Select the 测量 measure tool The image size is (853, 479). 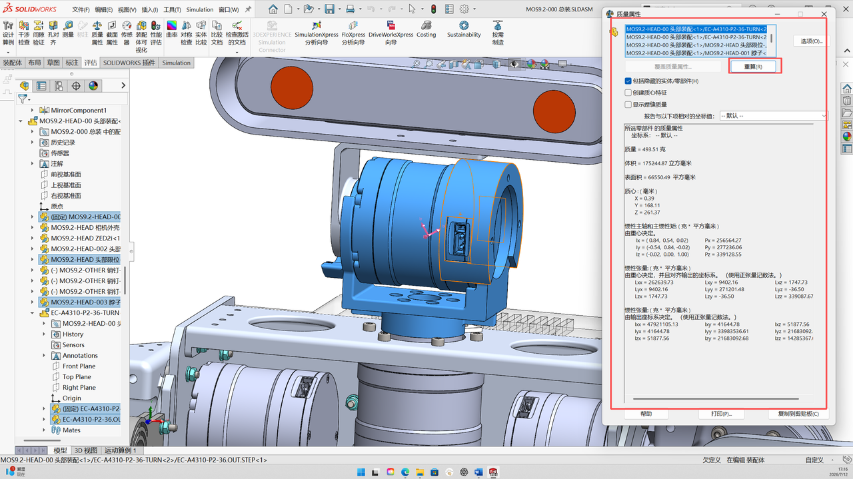pos(68,29)
